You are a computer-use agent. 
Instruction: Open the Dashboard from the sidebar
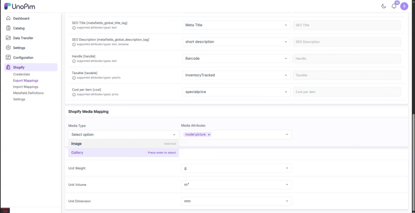[21, 18]
